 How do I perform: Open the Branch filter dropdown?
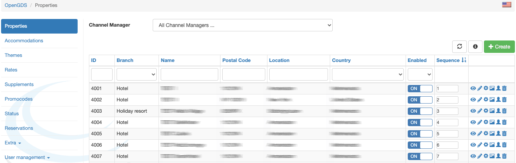(x=136, y=74)
